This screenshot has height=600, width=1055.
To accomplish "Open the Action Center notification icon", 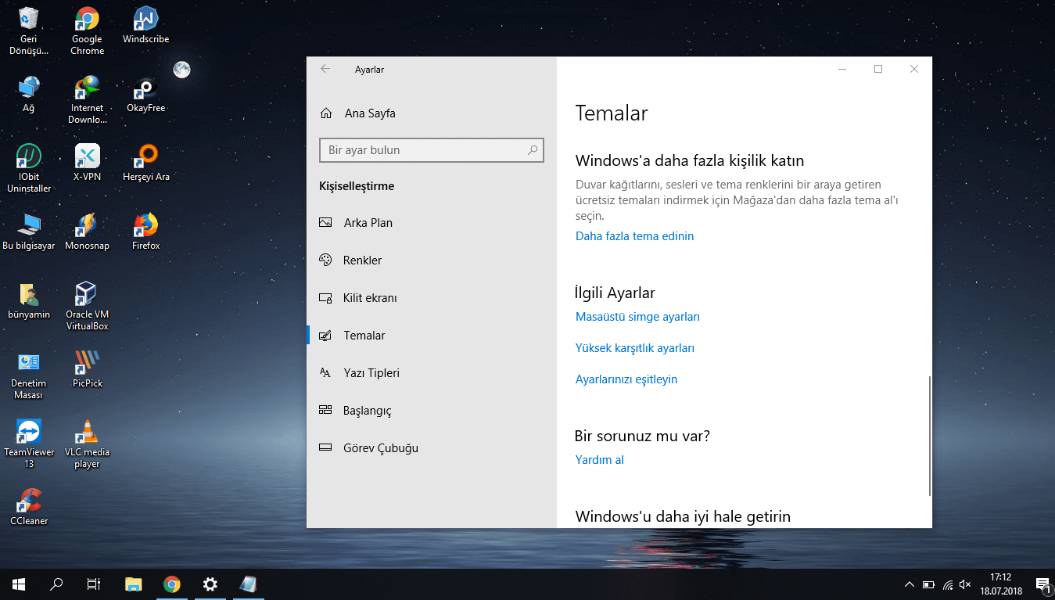I will click(x=1042, y=584).
